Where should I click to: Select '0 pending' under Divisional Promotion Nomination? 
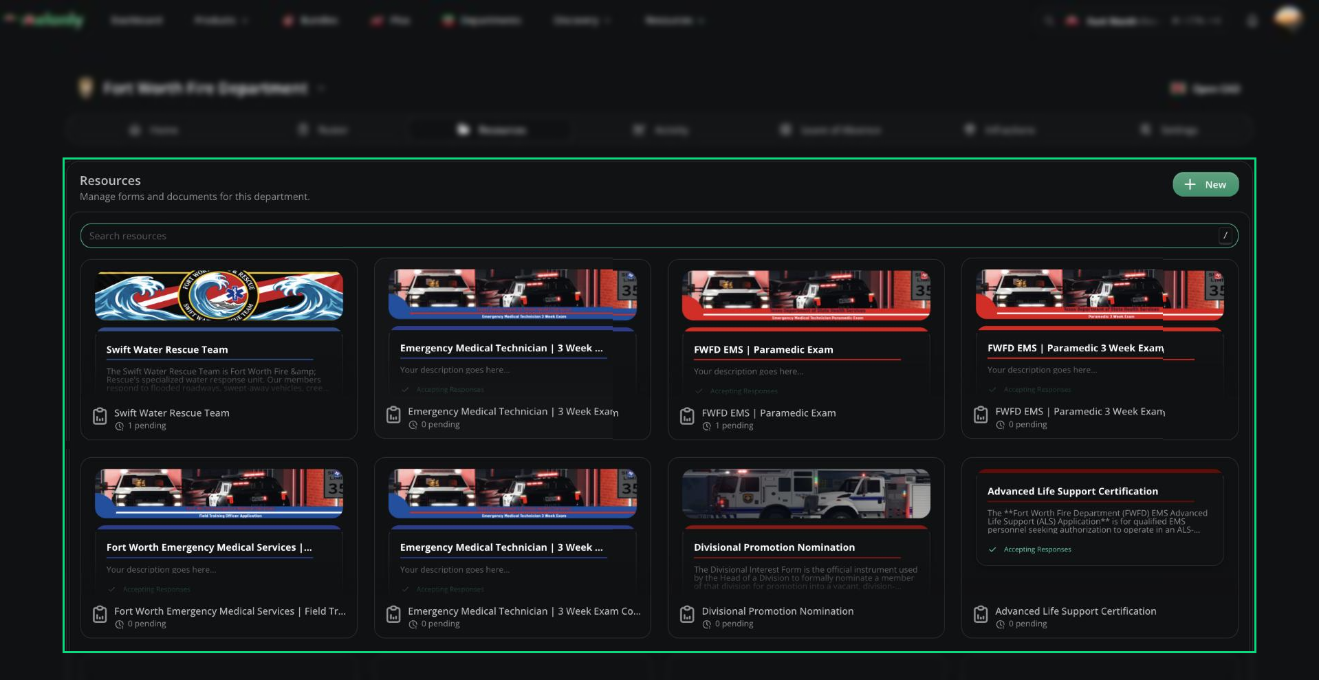[x=734, y=624]
